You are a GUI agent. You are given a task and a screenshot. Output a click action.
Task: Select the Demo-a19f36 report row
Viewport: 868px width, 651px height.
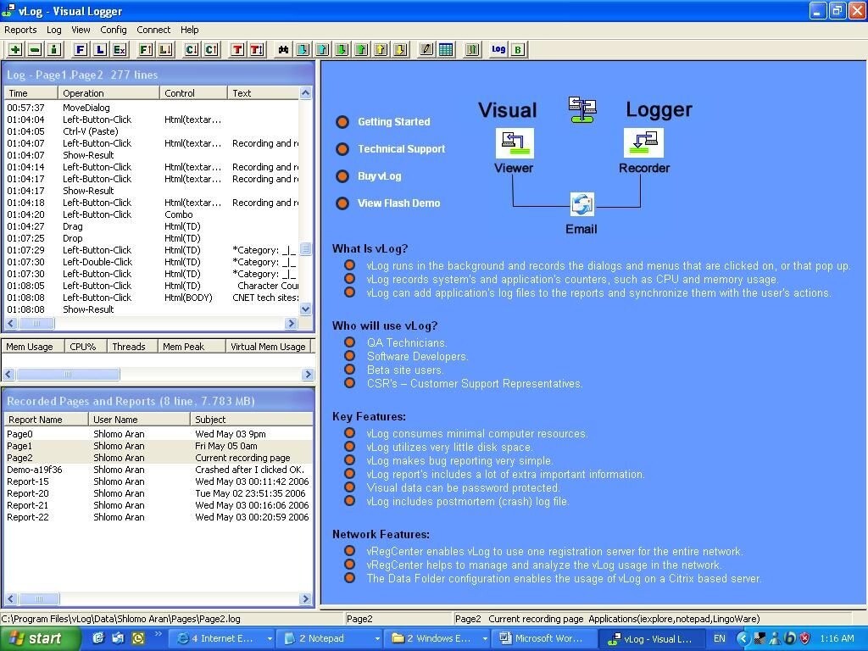pyautogui.click(x=159, y=470)
